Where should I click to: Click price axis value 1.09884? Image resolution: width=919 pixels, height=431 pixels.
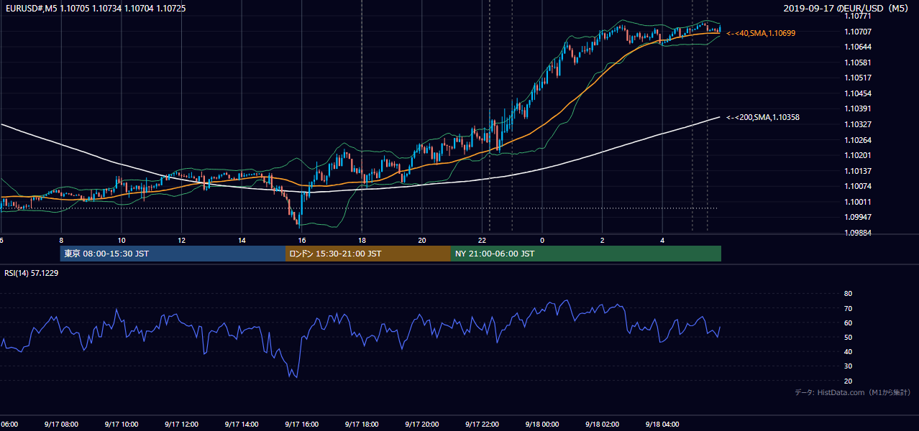(857, 233)
